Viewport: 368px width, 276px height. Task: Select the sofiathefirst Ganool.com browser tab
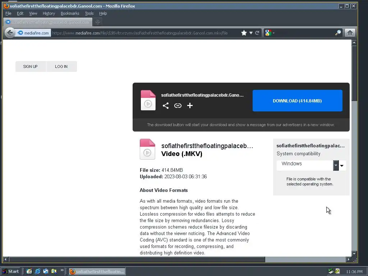(x=48, y=22)
